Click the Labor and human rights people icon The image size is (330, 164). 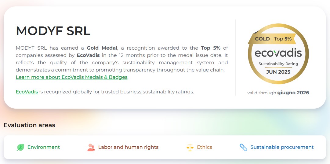click(91, 147)
